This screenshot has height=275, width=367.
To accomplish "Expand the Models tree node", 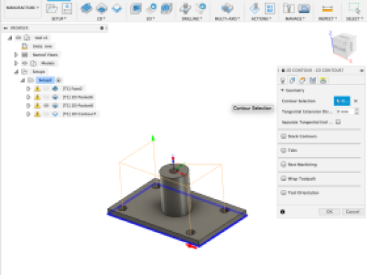I will click(16, 64).
